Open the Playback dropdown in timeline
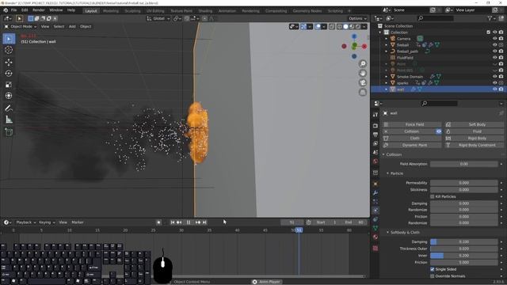Screen dimensions: 507x285 tap(26, 222)
